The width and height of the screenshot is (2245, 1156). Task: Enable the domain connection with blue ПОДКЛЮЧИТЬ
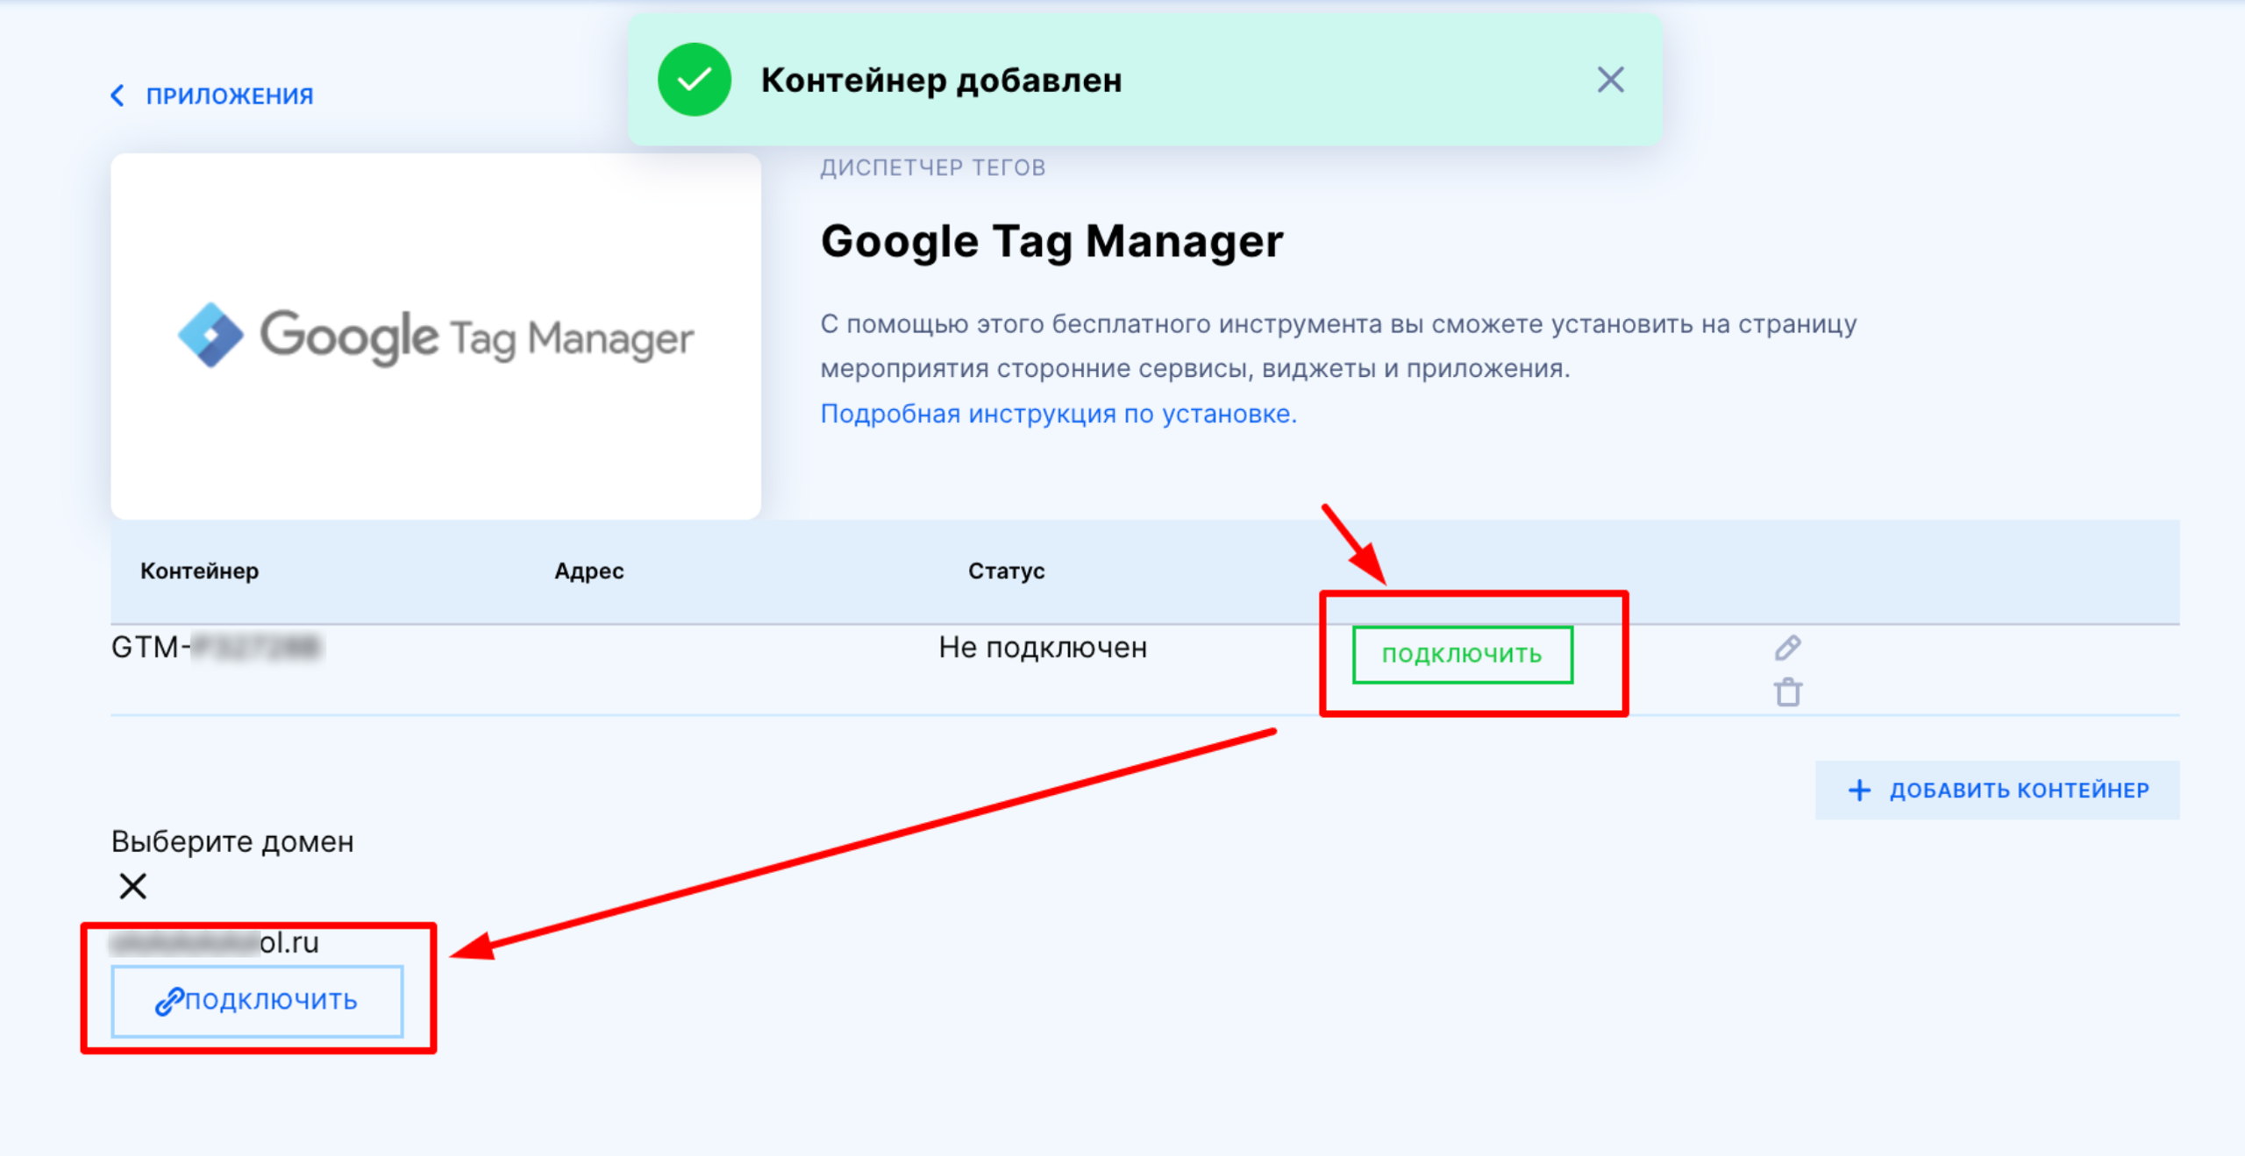[257, 1000]
